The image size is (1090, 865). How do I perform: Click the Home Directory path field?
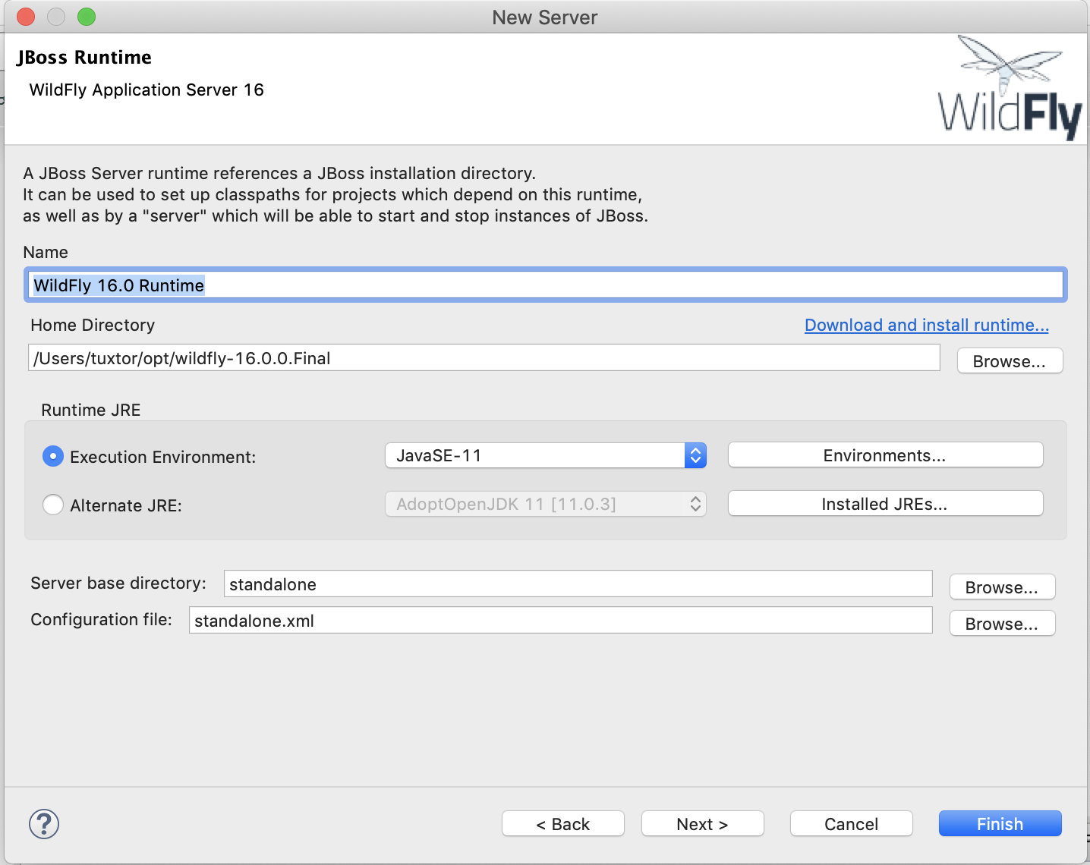(484, 358)
